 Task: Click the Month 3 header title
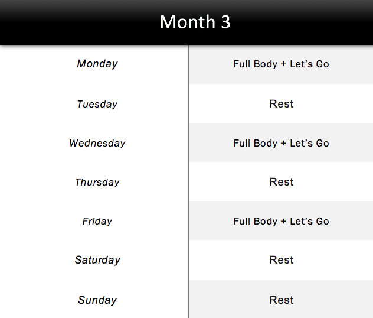(x=195, y=22)
